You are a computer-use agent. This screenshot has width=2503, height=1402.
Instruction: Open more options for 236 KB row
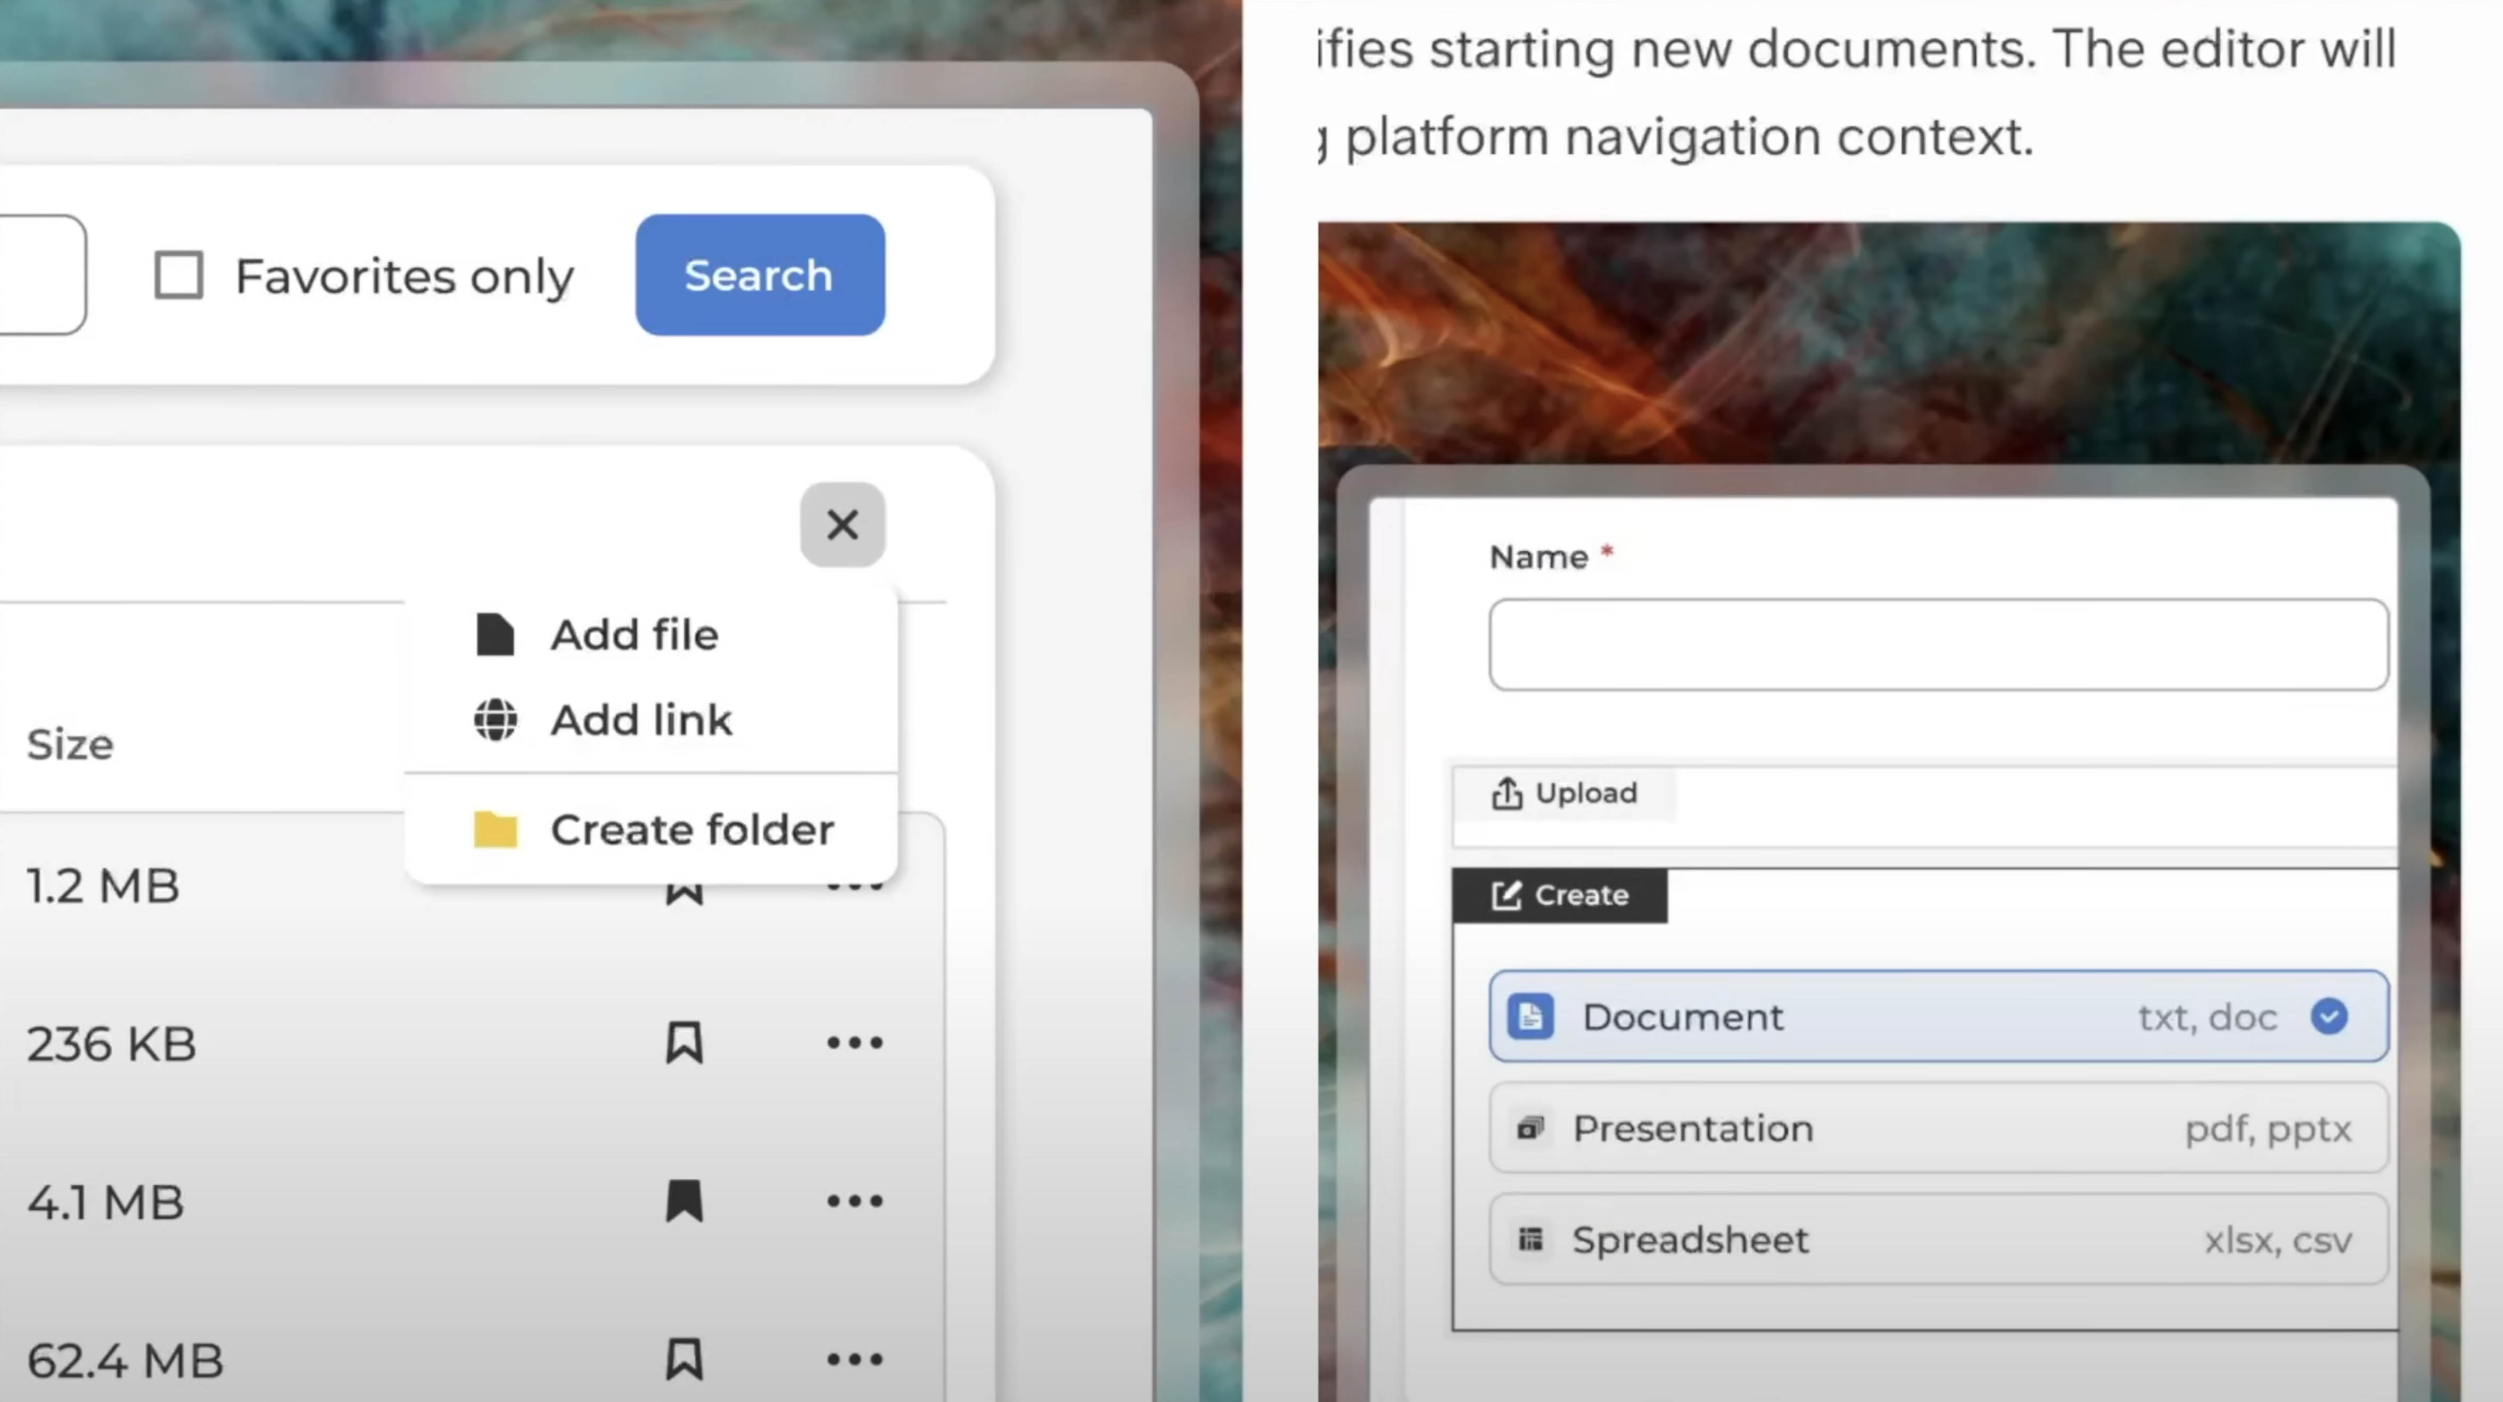click(x=854, y=1043)
